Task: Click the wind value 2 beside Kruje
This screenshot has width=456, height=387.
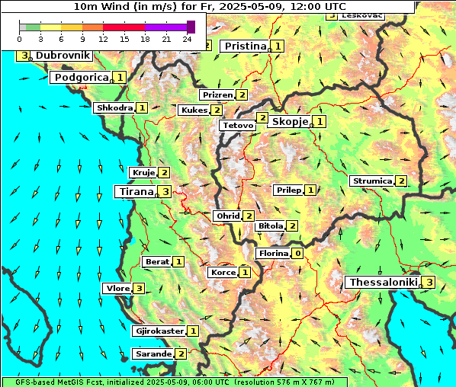Action: coord(164,173)
